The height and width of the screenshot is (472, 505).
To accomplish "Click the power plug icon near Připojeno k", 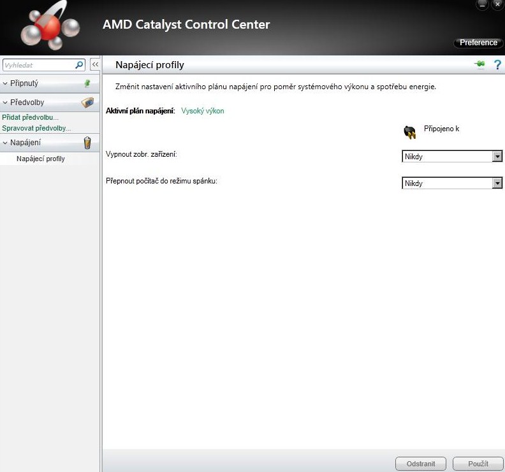I will [409, 132].
